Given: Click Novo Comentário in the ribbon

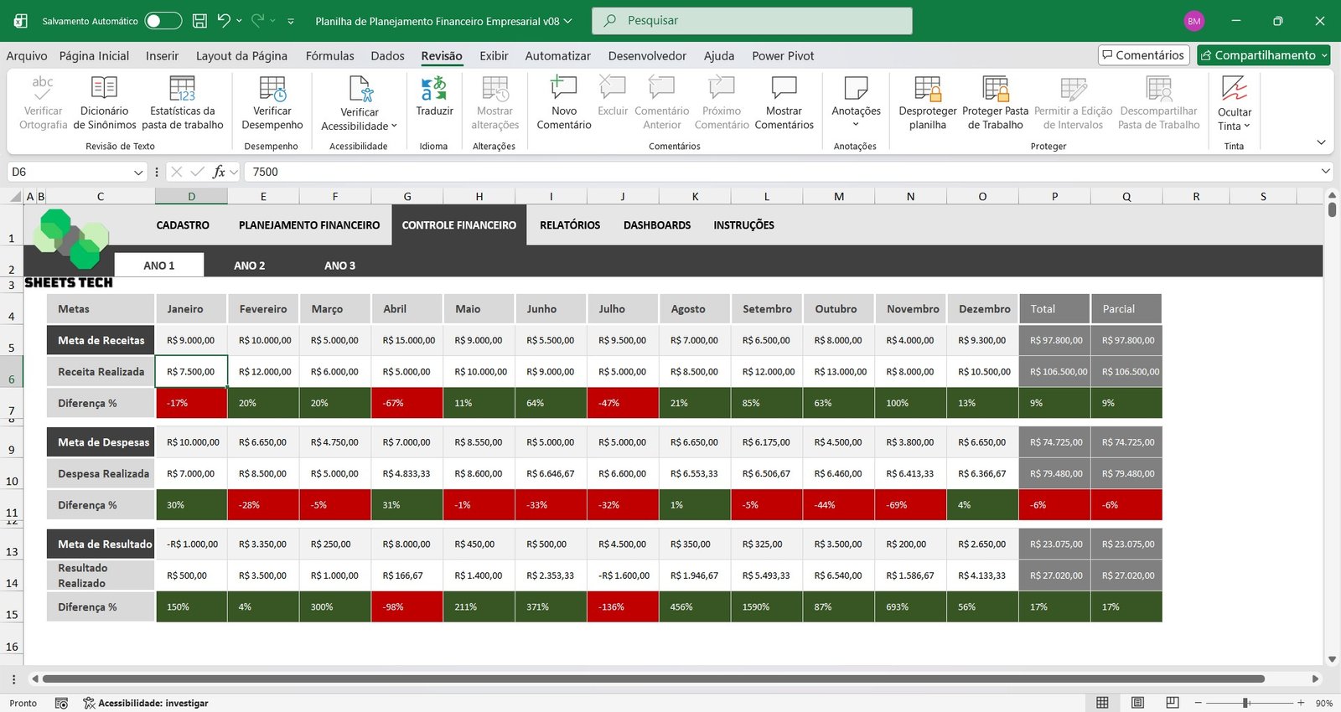Looking at the screenshot, I should click(x=563, y=89).
